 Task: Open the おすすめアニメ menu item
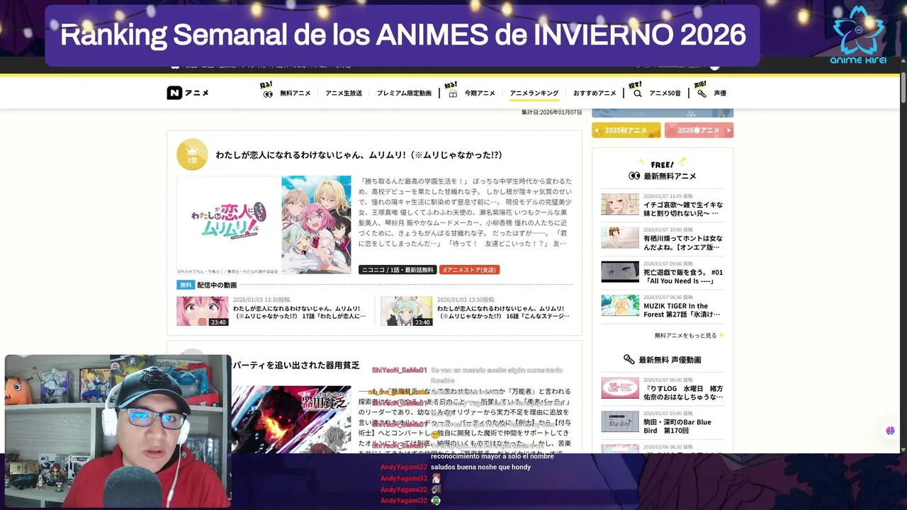[x=595, y=93]
